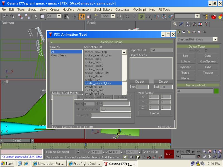Viewport: 223px width, 167px height.
Task: Click the Update Sel button
Action: pyautogui.click(x=138, y=50)
